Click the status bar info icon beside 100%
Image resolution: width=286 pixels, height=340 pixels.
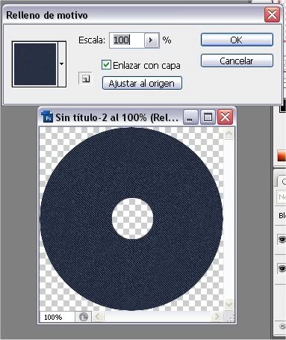(x=84, y=317)
